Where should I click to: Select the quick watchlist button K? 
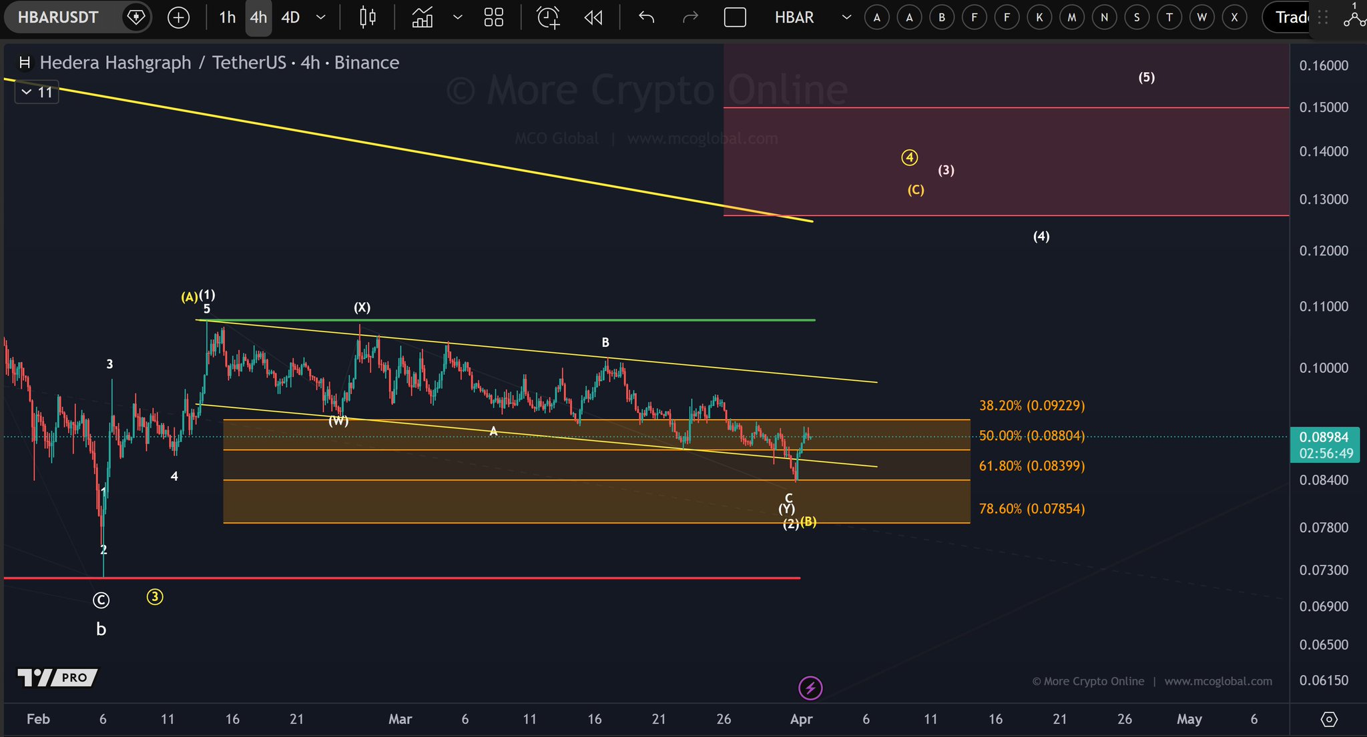[x=1039, y=17]
